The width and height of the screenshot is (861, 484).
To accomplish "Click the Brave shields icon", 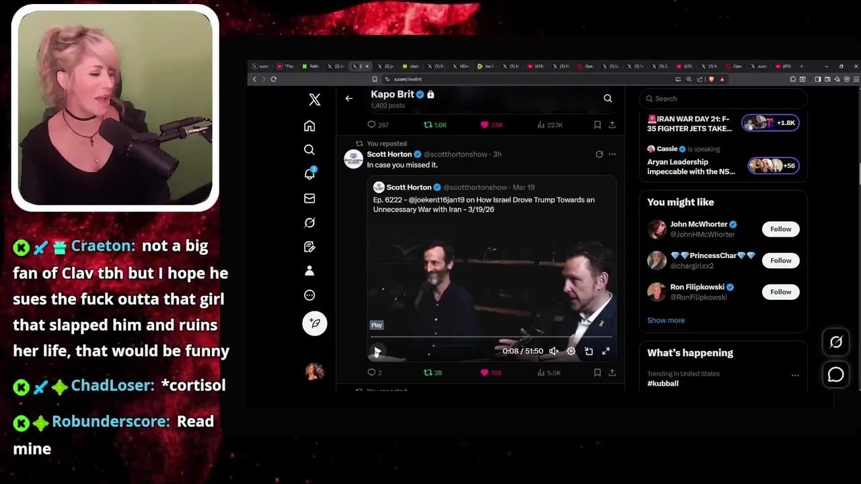I will (x=711, y=79).
